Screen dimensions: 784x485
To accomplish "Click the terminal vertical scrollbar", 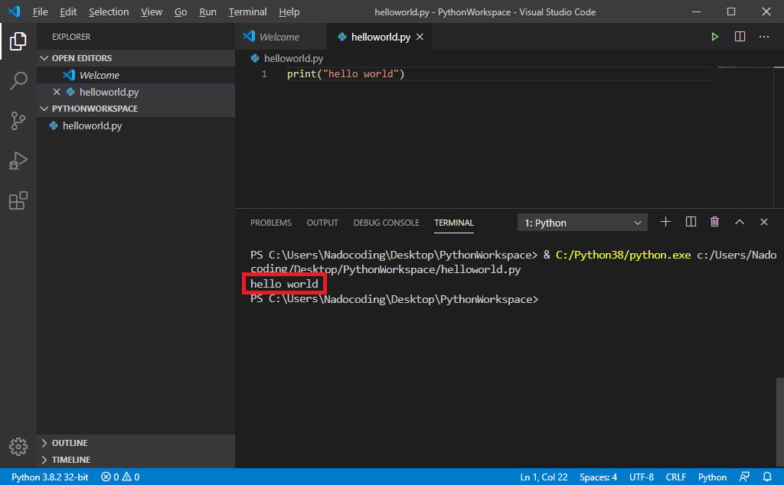I will [x=779, y=422].
